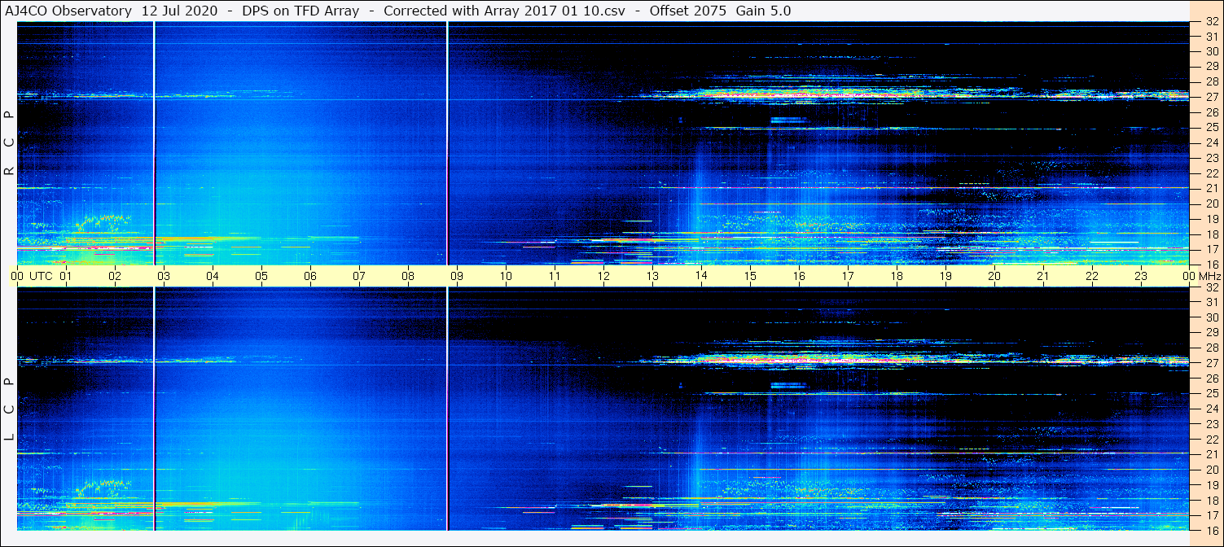
Task: Click the 00 UTC label at axis start
Action: click(x=17, y=276)
